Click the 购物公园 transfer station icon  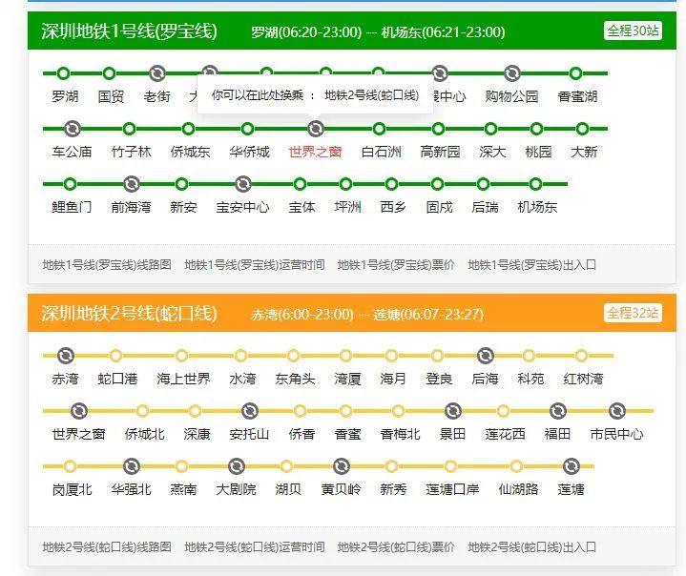tap(511, 73)
